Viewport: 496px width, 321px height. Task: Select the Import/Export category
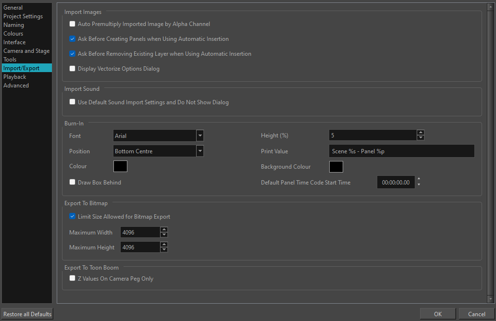27,68
